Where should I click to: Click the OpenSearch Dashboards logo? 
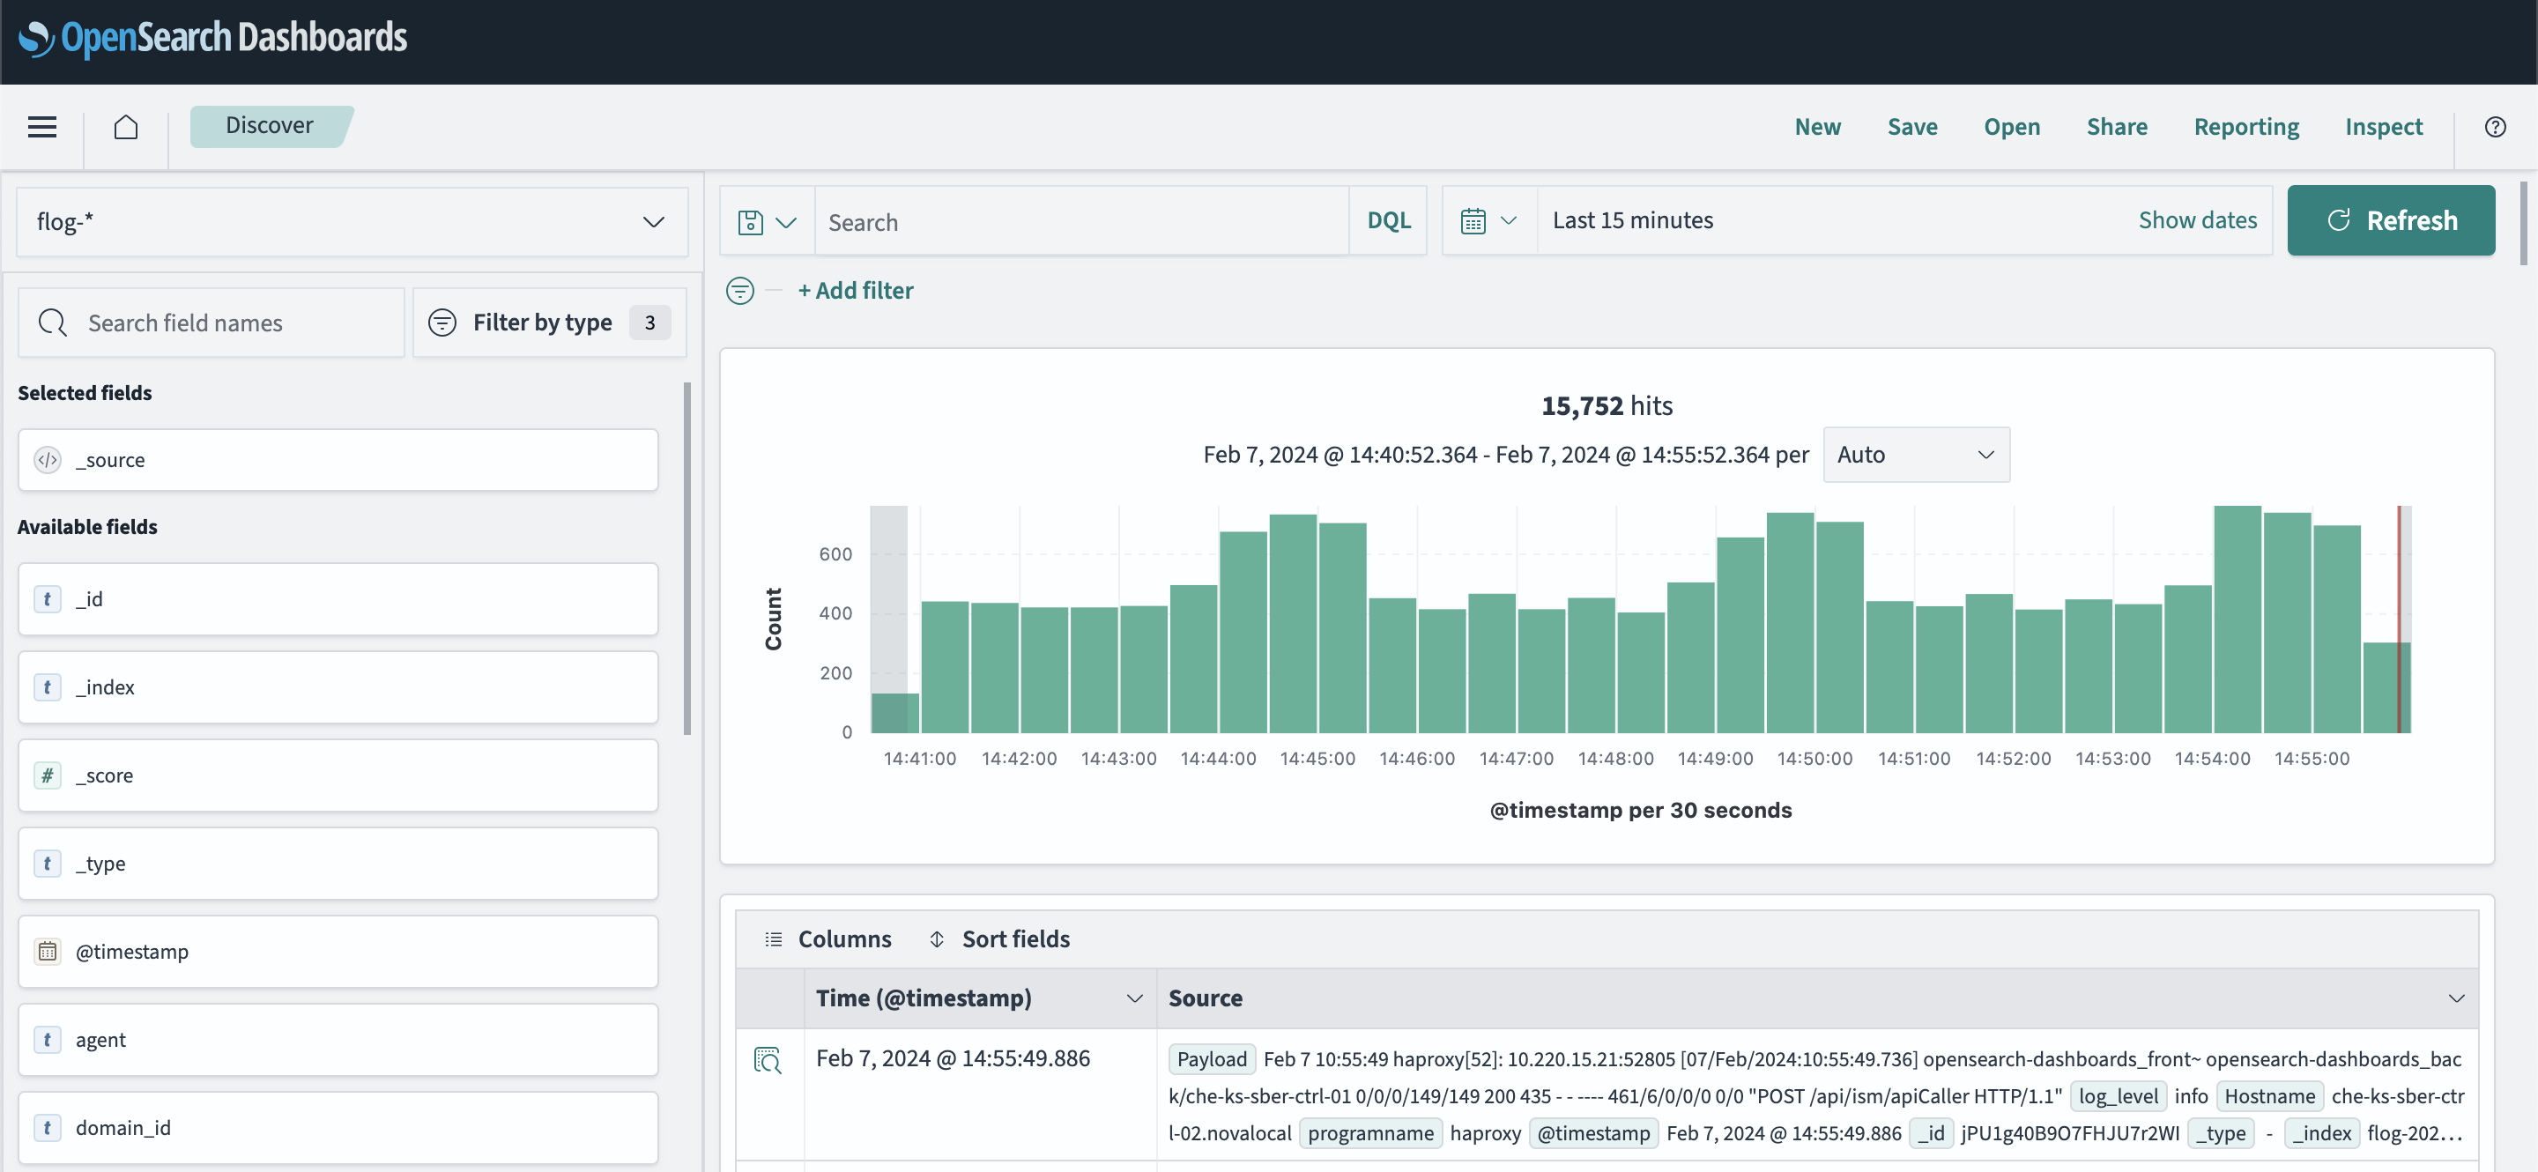tap(212, 37)
